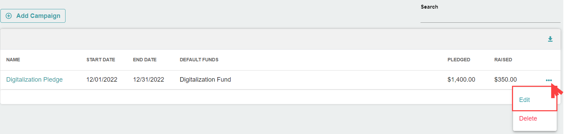Viewport: 564px width, 134px height.
Task: Click the Add Campaign button
Action: [x=33, y=16]
